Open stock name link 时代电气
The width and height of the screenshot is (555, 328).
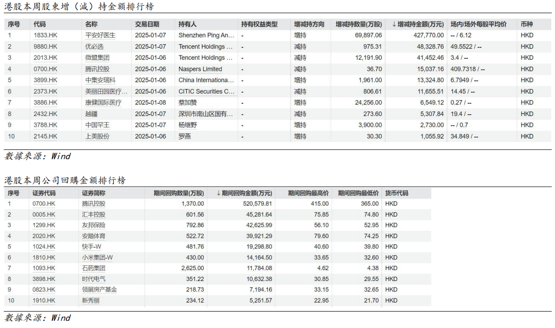pos(94,279)
